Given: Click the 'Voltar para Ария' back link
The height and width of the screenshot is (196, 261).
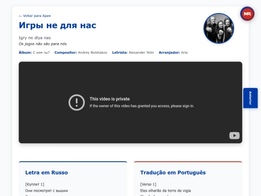Looking at the screenshot, I should click(x=35, y=16).
